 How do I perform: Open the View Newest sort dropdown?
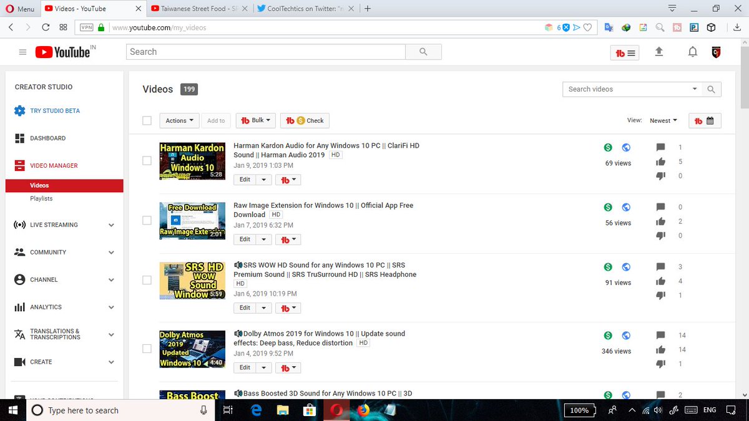tap(663, 120)
